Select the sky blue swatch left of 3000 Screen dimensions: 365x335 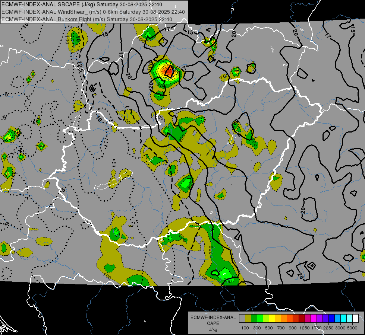pyautogui.click(x=338, y=318)
